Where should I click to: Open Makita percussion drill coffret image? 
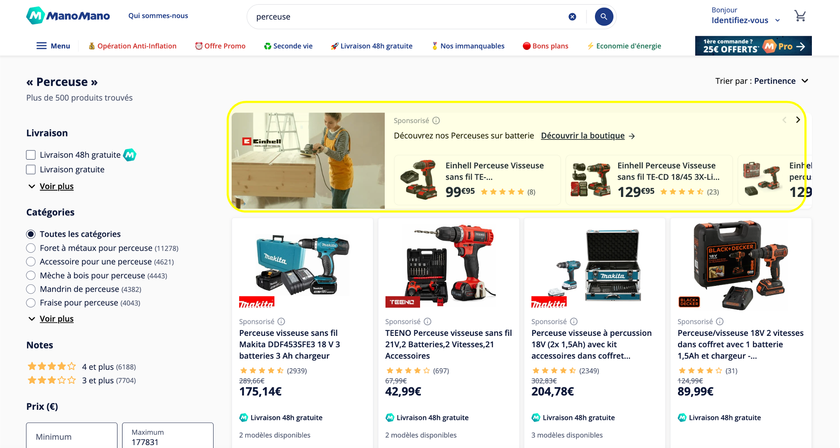[595, 265]
